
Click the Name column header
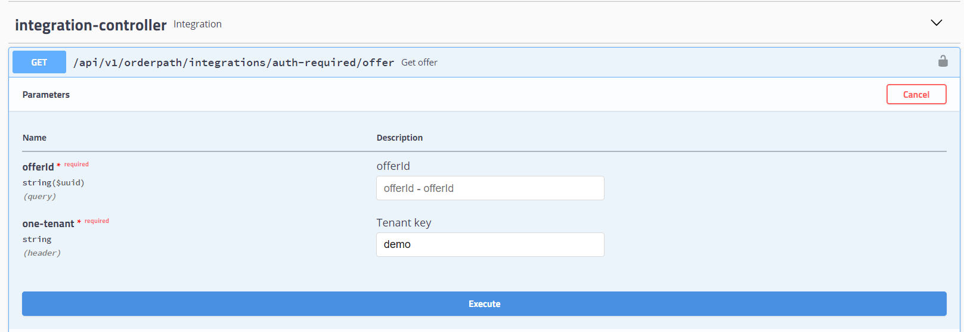pyautogui.click(x=35, y=138)
